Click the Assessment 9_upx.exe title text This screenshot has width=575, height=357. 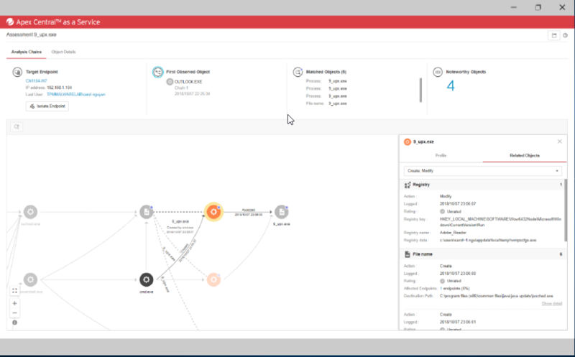pos(31,34)
